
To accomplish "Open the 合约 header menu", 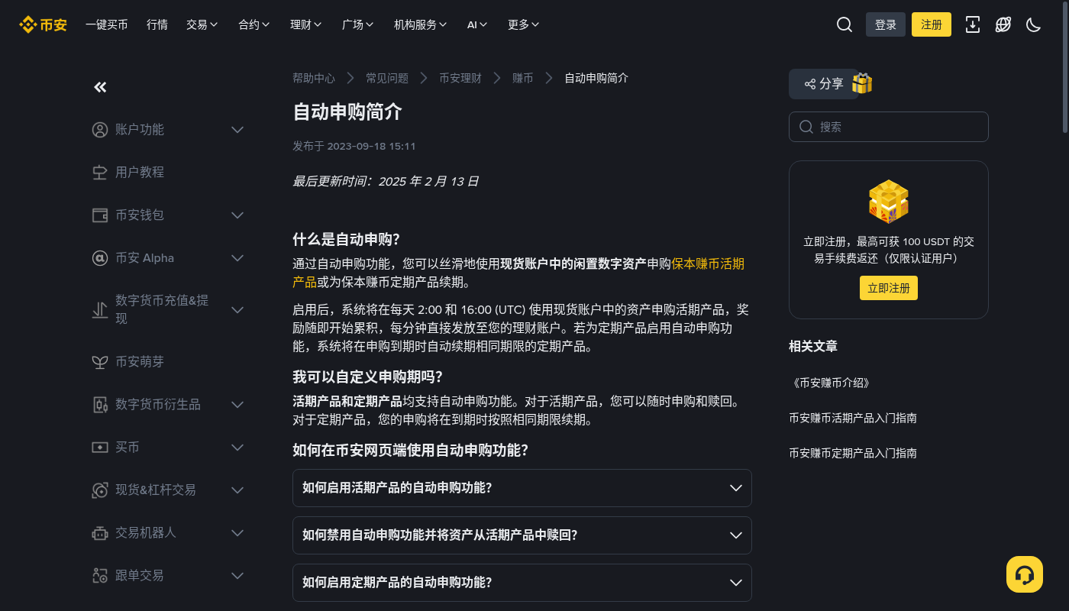I will 254,24.
